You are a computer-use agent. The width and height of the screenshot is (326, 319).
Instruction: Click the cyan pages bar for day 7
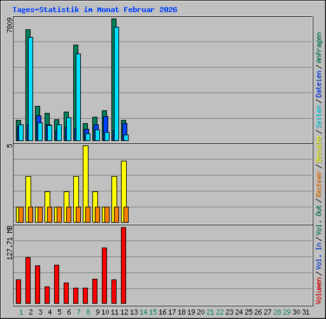click(x=78, y=97)
